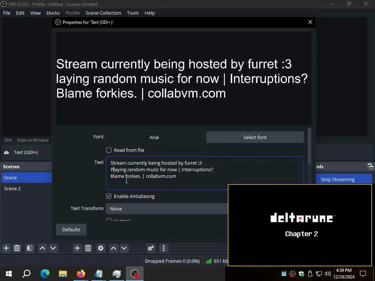Screen dimensions: 375x281
Task: Select Scene in the Scenes list
Action: (x=26, y=177)
